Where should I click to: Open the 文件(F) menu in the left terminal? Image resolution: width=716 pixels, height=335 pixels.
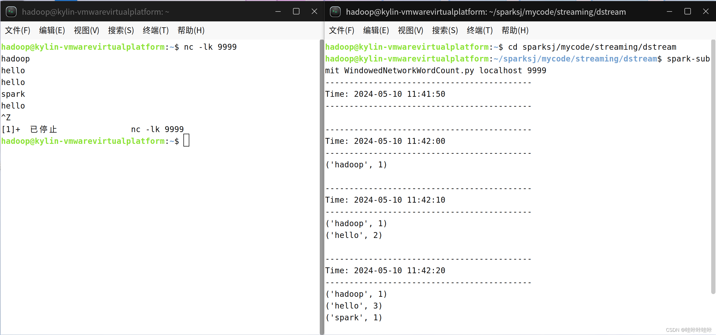[x=17, y=30]
